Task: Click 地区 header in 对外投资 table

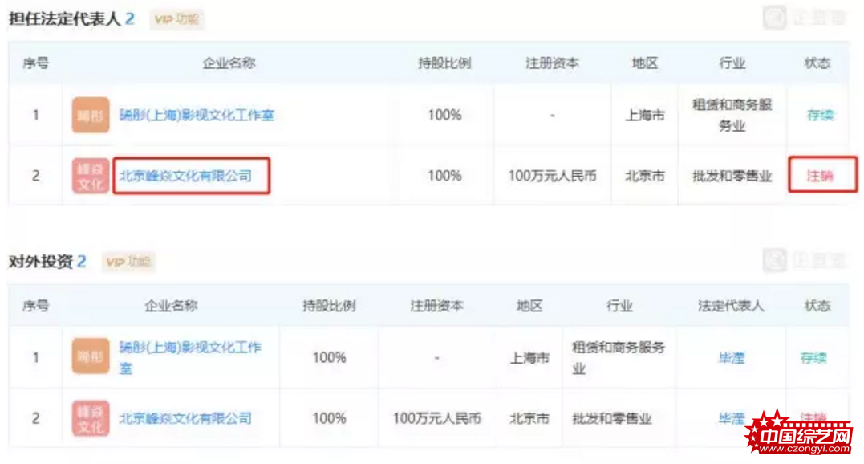Action: 529,306
